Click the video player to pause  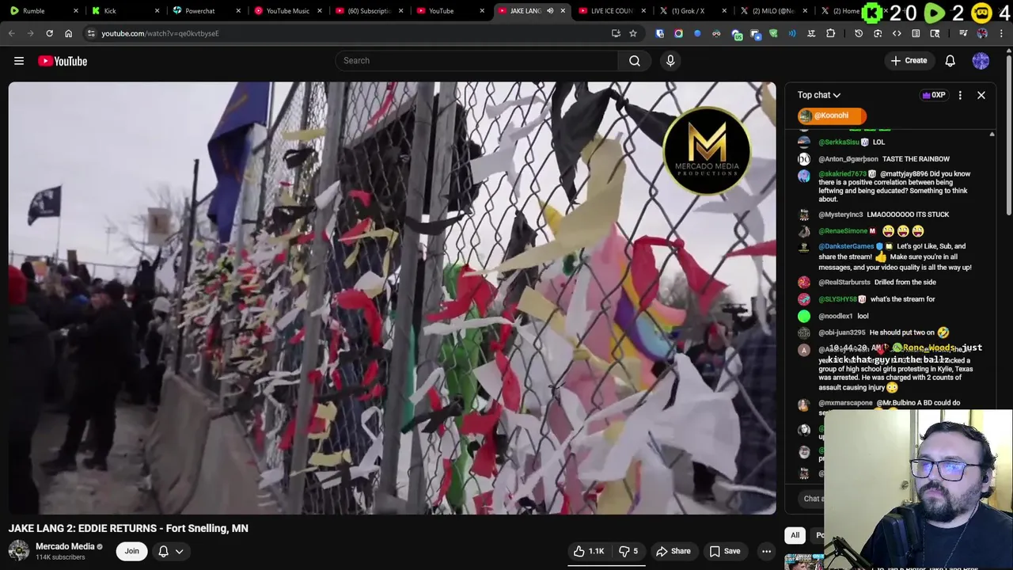coord(393,298)
